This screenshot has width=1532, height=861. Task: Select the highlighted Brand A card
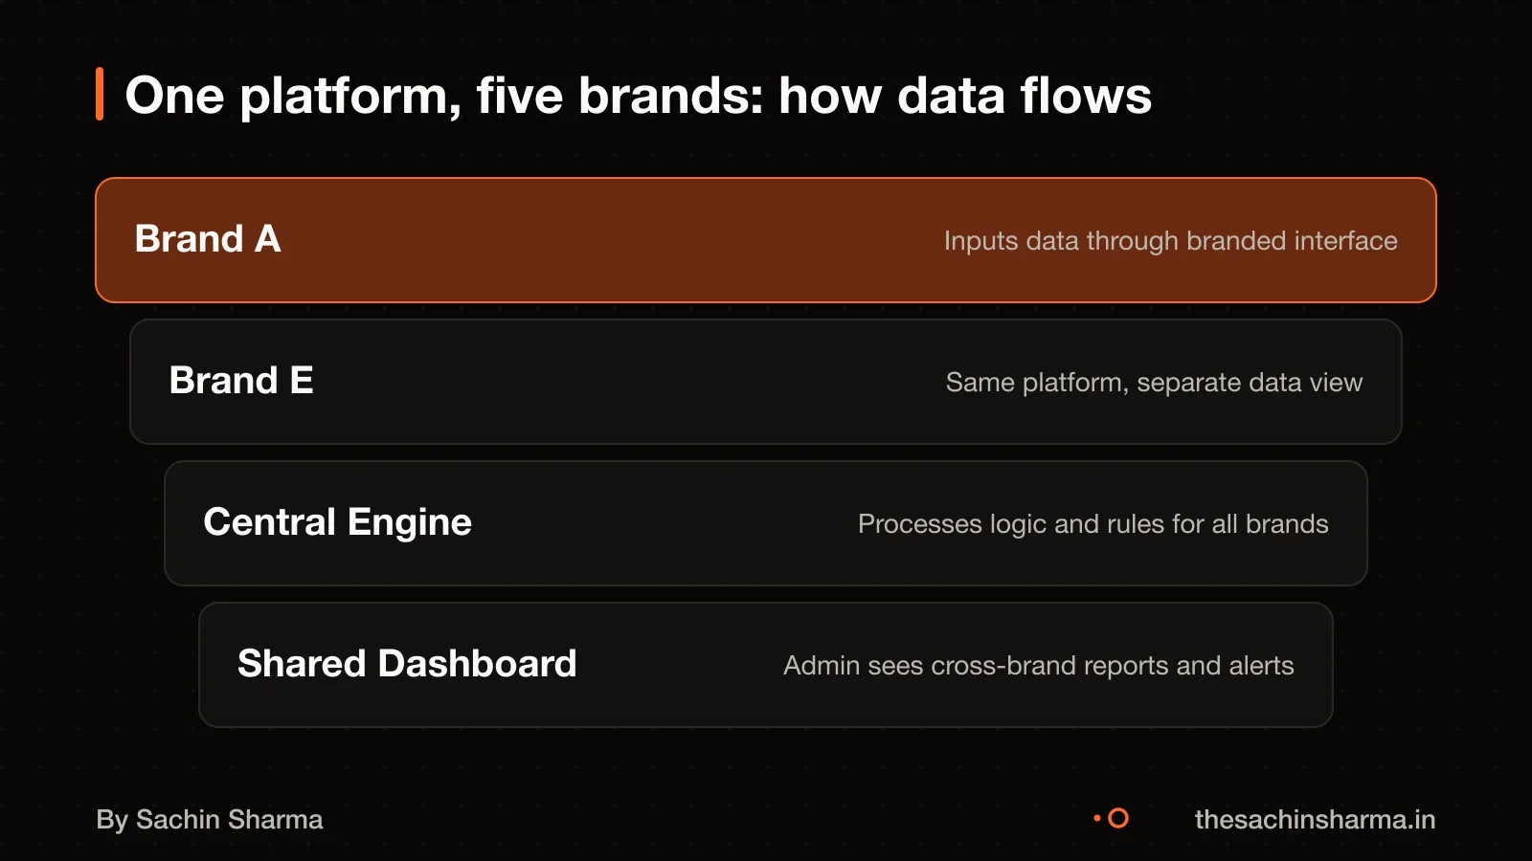(x=766, y=240)
